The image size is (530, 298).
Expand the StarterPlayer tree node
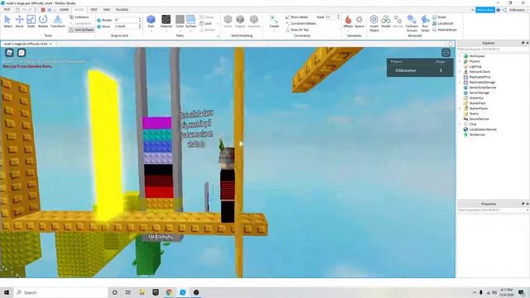pyautogui.click(x=460, y=108)
